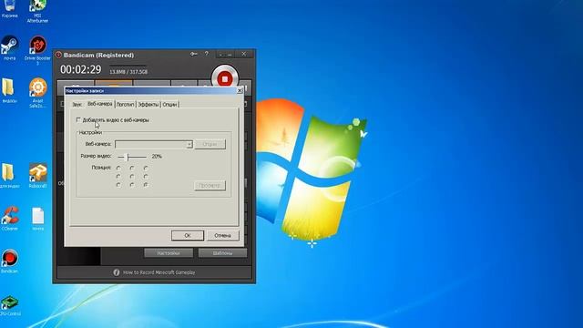The height and width of the screenshot is (328, 583).
Task: Close the recording settings dialog
Action: 240,90
